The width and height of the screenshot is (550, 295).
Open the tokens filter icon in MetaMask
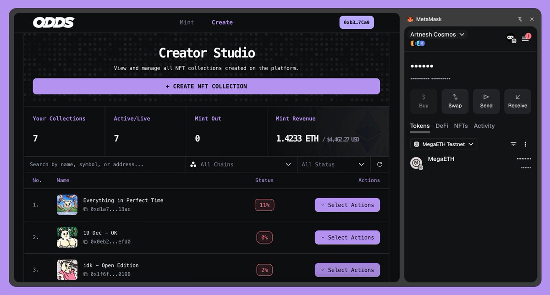point(513,144)
